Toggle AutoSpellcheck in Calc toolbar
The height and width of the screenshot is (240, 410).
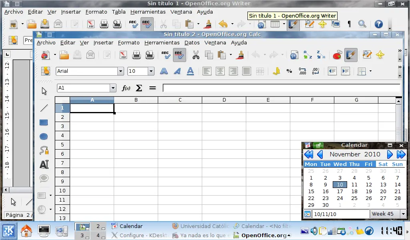[x=179, y=55]
